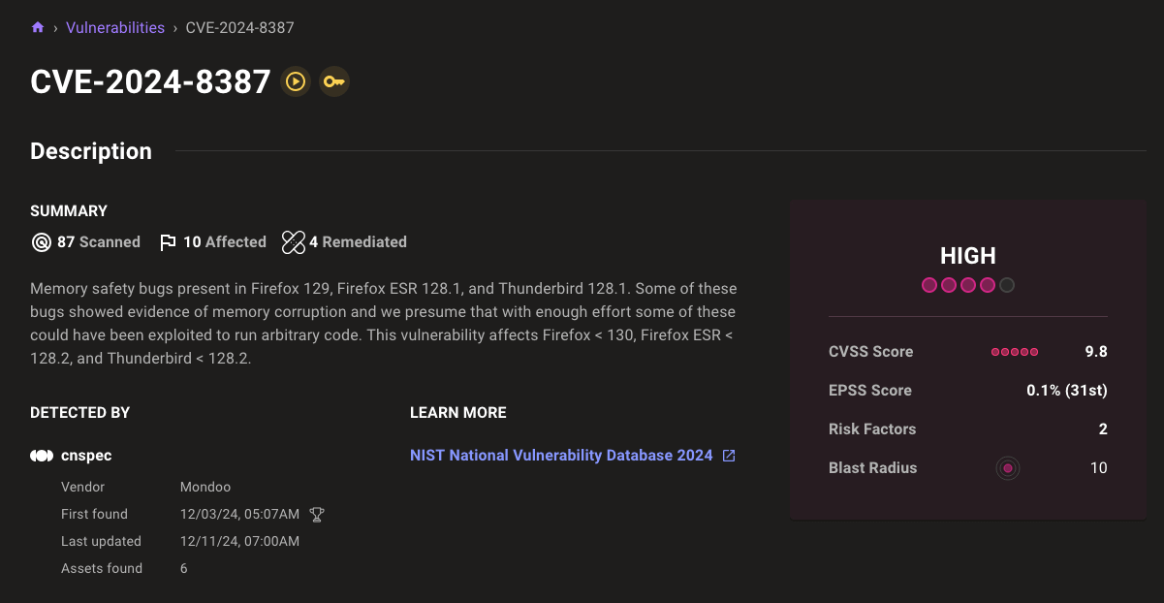Click the yellow key icon badge
1164x603 pixels.
point(334,82)
